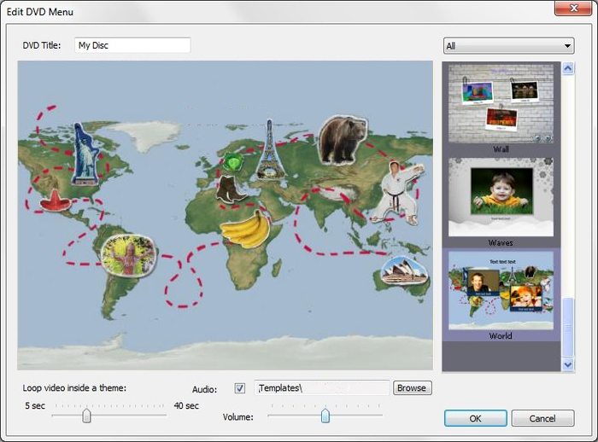This screenshot has width=598, height=442.
Task: Click the DVD Title input field
Action: pos(132,45)
